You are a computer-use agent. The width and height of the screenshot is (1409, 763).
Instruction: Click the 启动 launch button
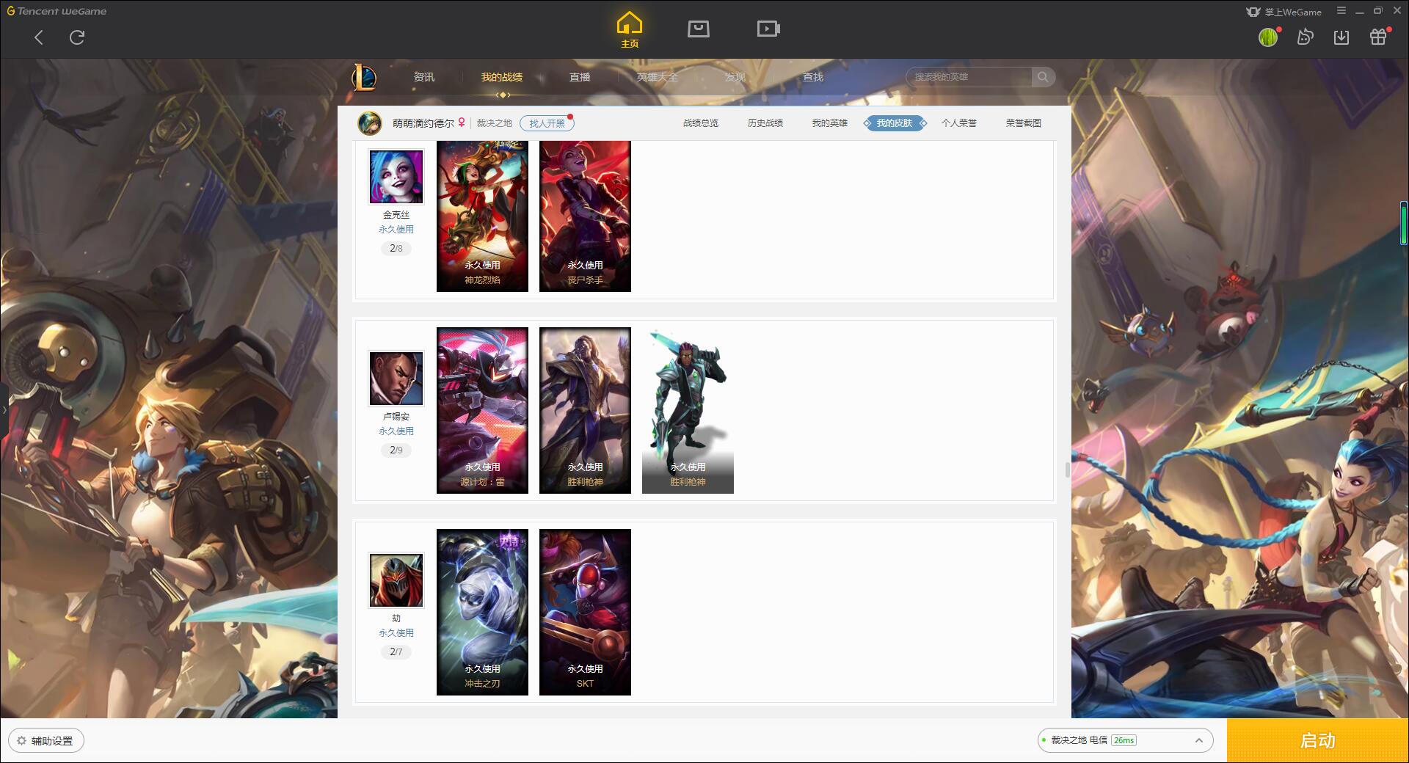pos(1318,740)
